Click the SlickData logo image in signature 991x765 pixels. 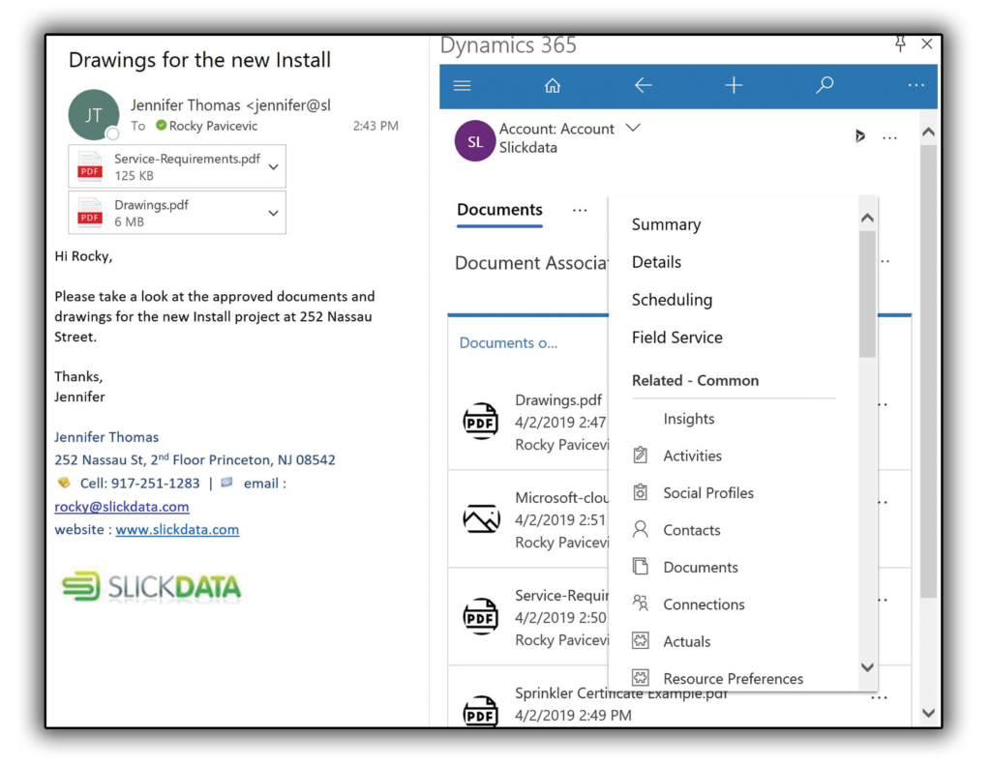[151, 586]
